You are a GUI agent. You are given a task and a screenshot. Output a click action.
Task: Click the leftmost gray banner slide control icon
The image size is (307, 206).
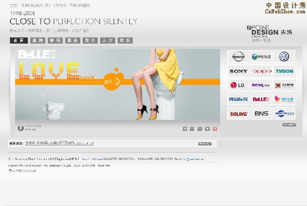click(x=185, y=129)
